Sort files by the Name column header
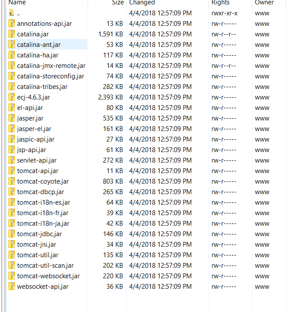The height and width of the screenshot is (312, 293). pyautogui.click(x=17, y=2)
